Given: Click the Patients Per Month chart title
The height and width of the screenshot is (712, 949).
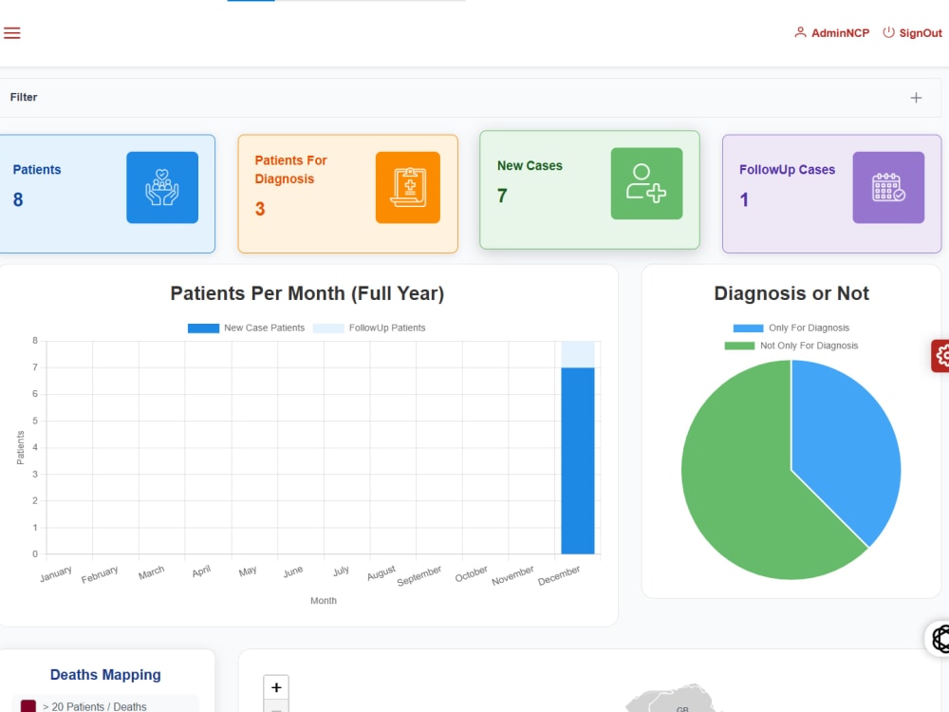Looking at the screenshot, I should tap(307, 293).
